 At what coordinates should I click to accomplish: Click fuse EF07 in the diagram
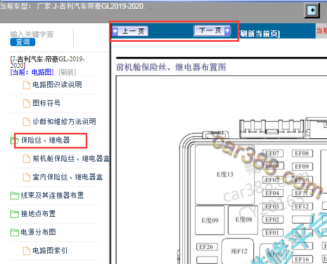coord(273,153)
